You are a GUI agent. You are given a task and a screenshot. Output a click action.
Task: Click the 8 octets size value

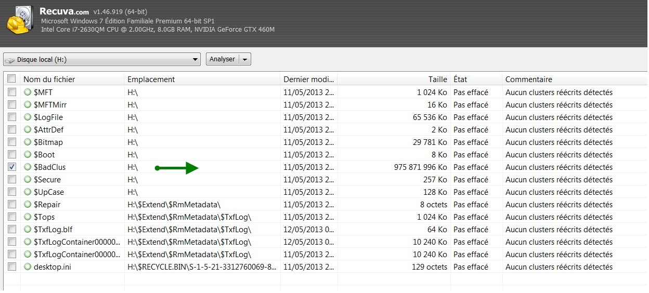point(434,205)
